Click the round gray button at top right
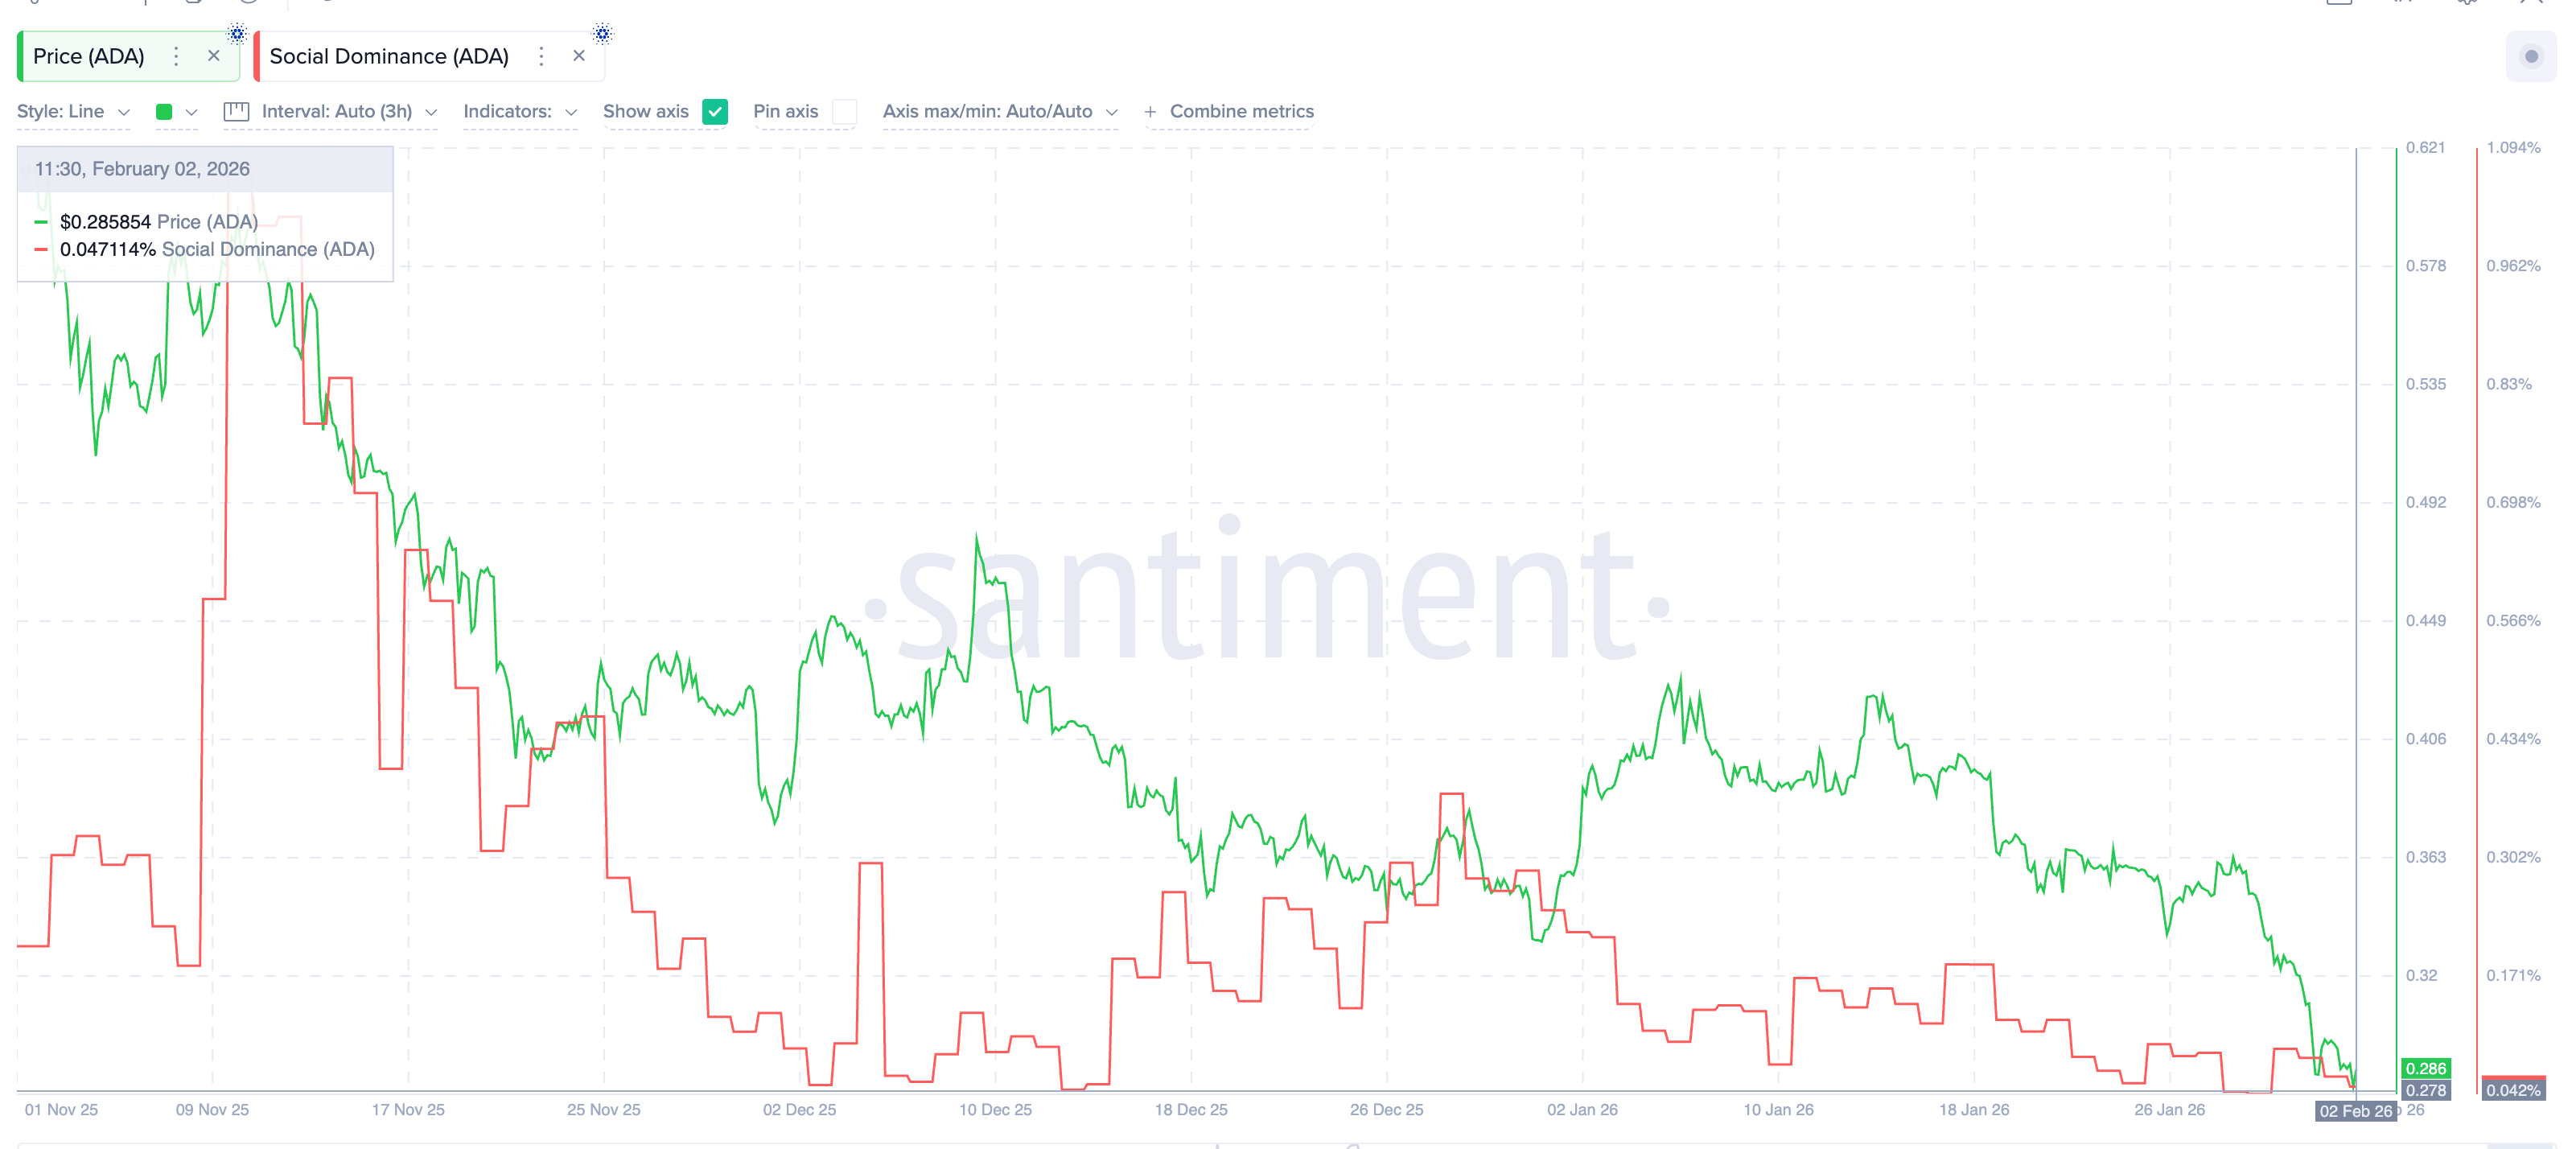Viewport: 2576px width, 1149px height. [2530, 56]
